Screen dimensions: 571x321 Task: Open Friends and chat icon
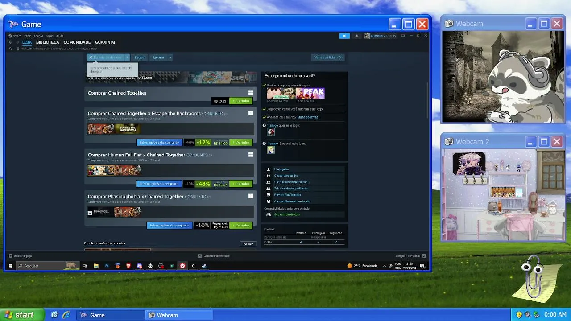[x=424, y=256]
